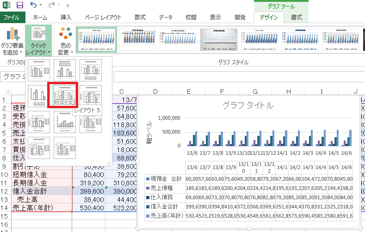
Task: Expand the Customize Quick Access Toolbar arrow
Action: pos(68,6)
